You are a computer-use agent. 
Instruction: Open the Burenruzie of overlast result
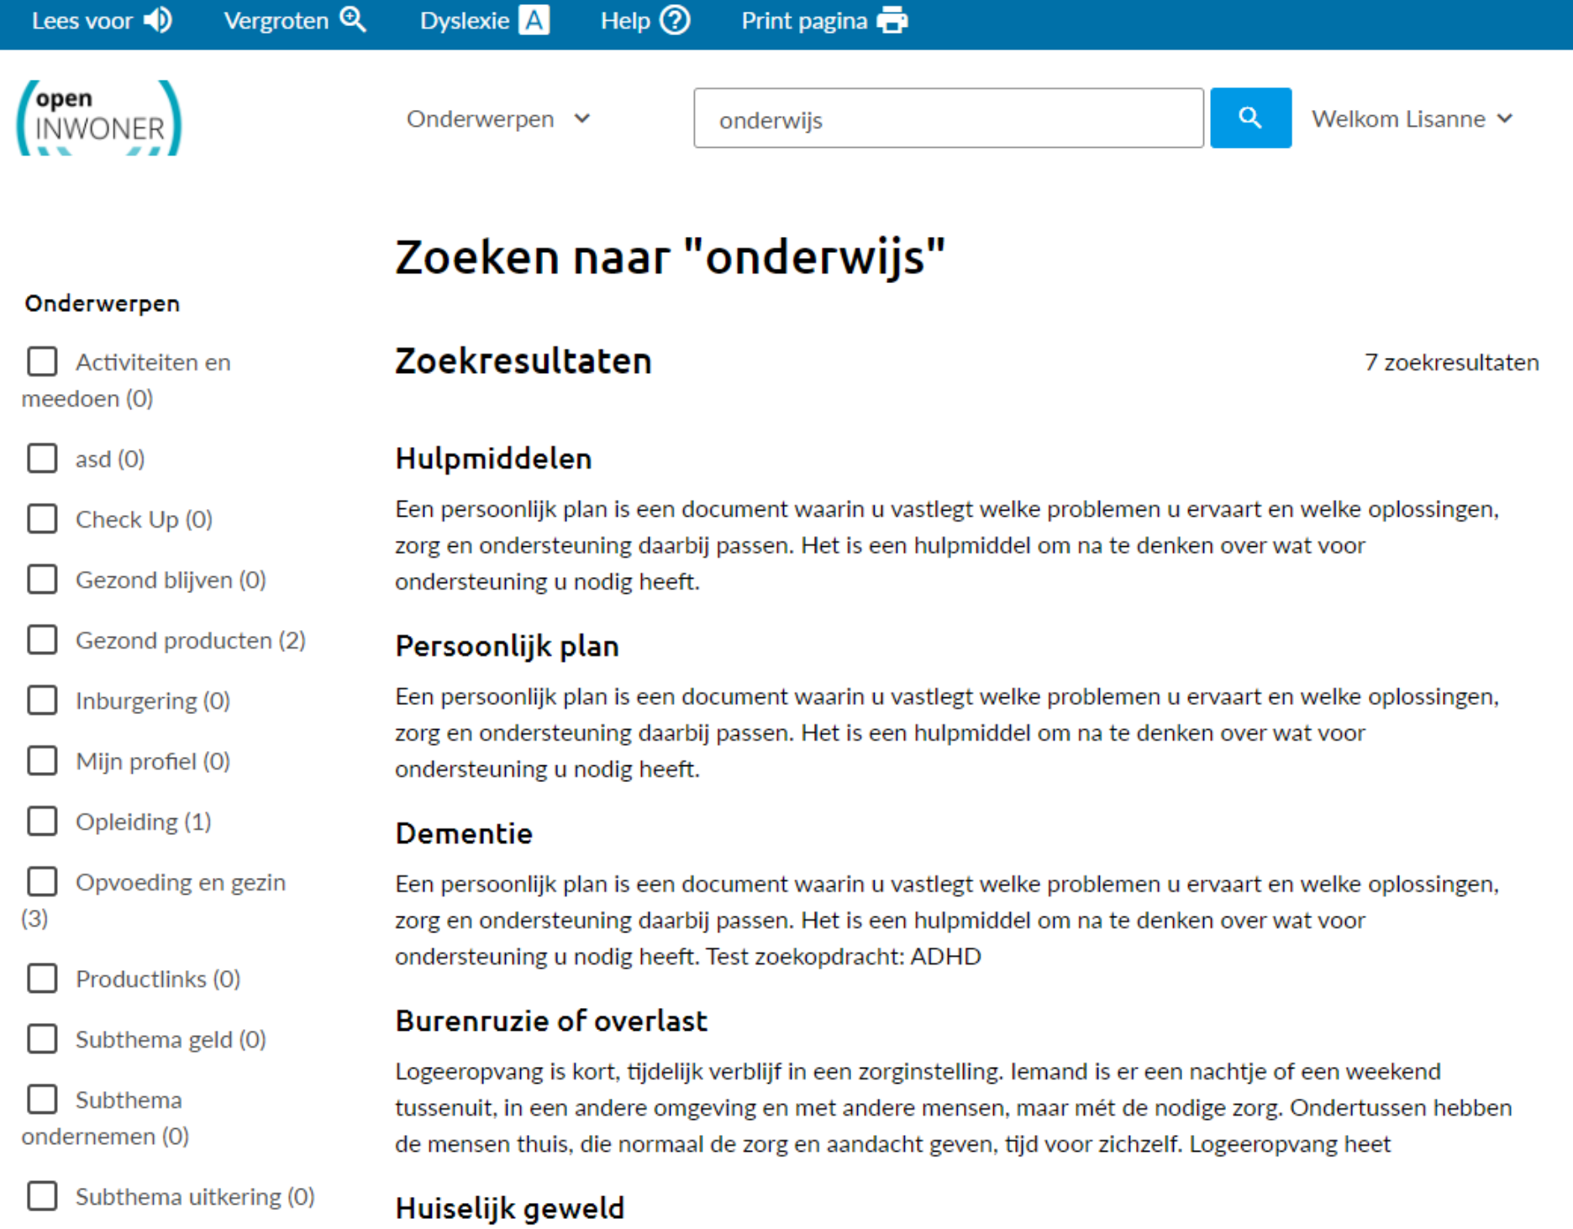[x=551, y=1021]
